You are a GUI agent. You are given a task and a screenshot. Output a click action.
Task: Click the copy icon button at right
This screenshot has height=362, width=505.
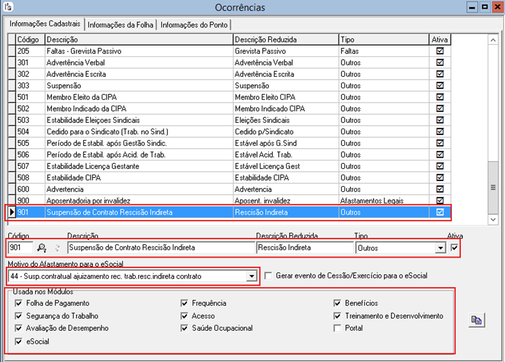click(477, 320)
